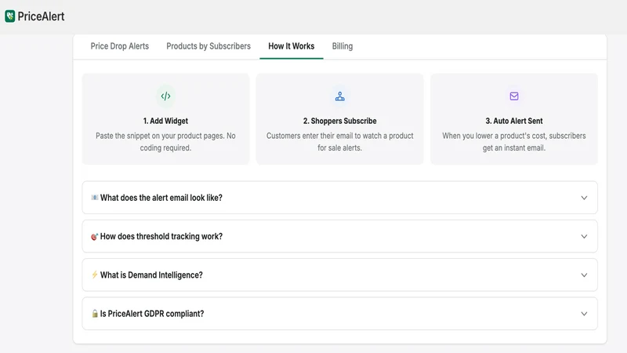Click the '3. Auto Alert Sent' heading

514,121
